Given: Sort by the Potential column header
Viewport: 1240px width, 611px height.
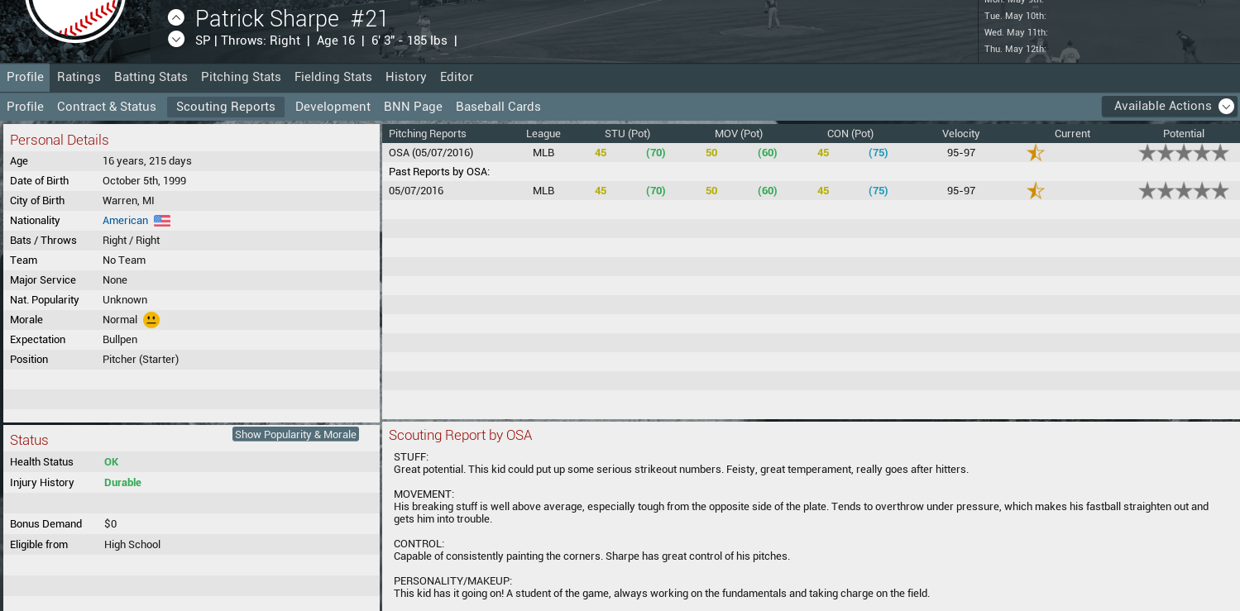Looking at the screenshot, I should (1184, 134).
